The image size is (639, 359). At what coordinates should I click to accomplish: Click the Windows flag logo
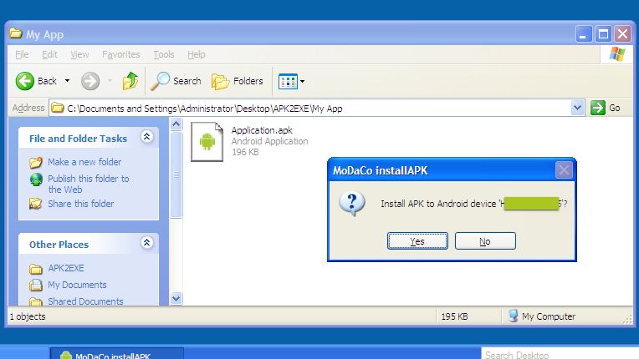pos(617,54)
